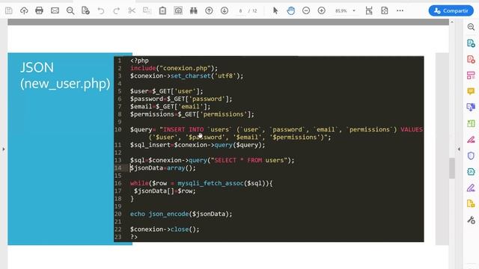Zoom in with the plus button
479x269 pixels.
pos(321,10)
